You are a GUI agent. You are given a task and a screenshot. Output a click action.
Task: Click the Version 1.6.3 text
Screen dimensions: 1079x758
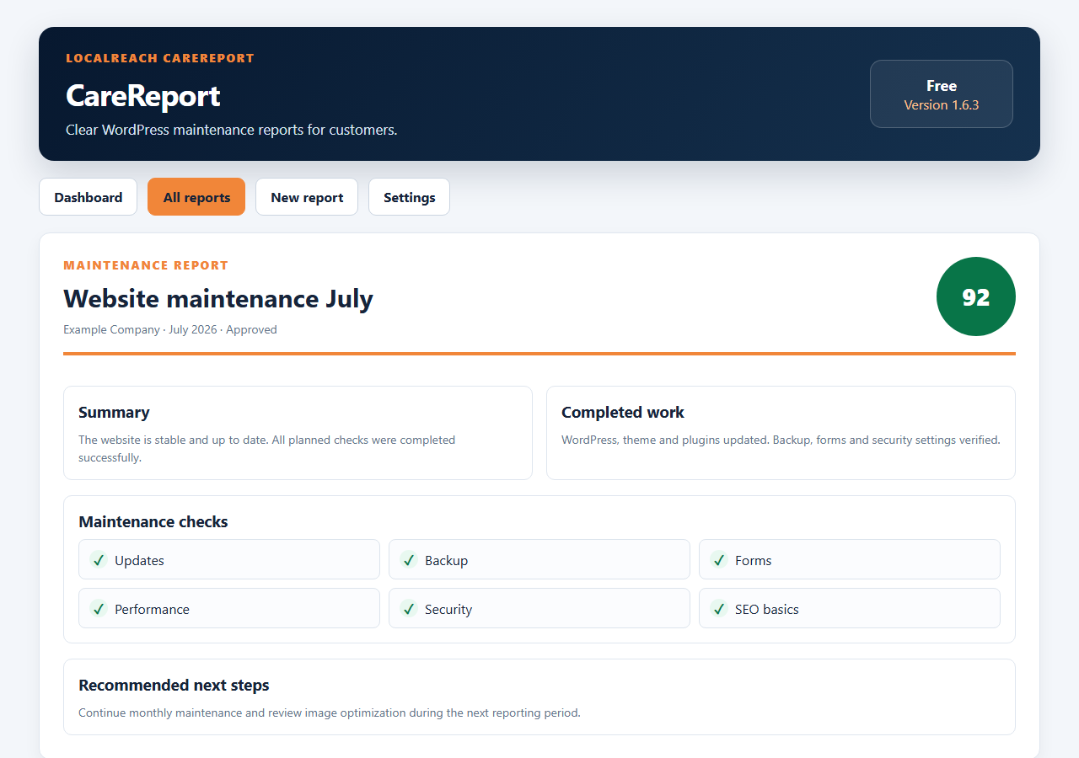click(942, 105)
